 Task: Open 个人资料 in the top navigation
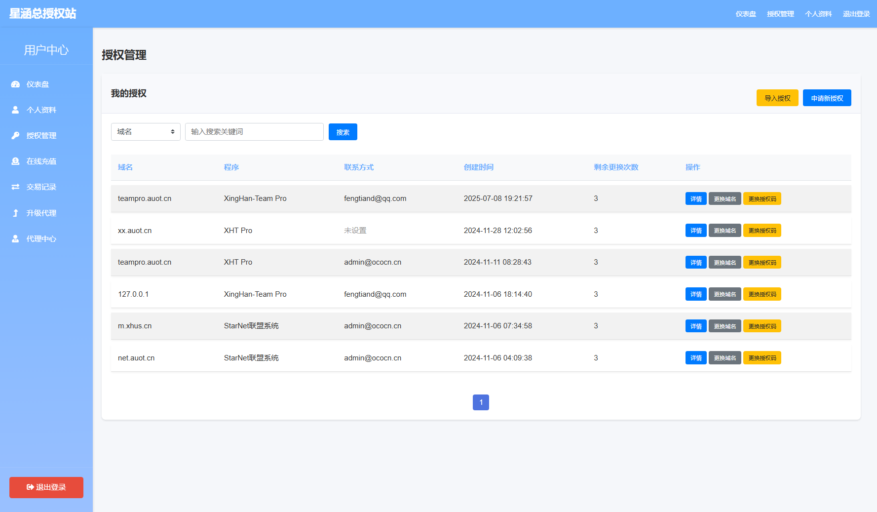tap(818, 14)
